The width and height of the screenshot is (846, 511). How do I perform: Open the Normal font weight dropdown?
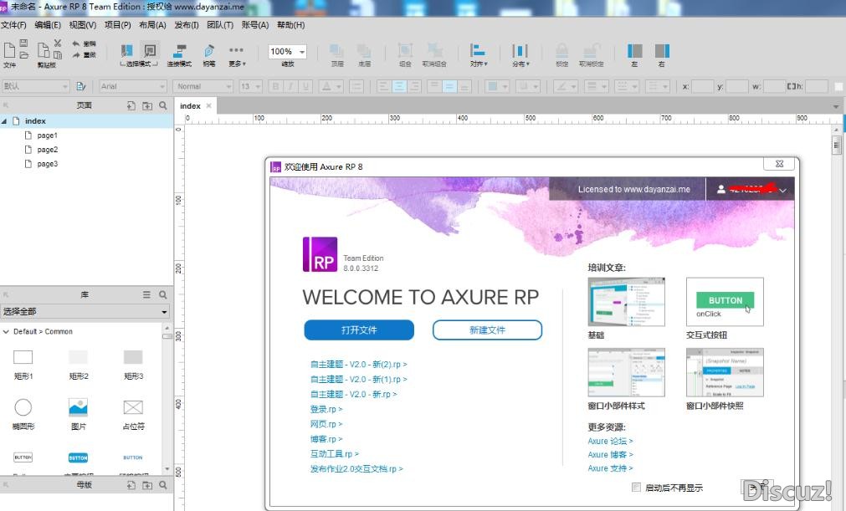[203, 86]
